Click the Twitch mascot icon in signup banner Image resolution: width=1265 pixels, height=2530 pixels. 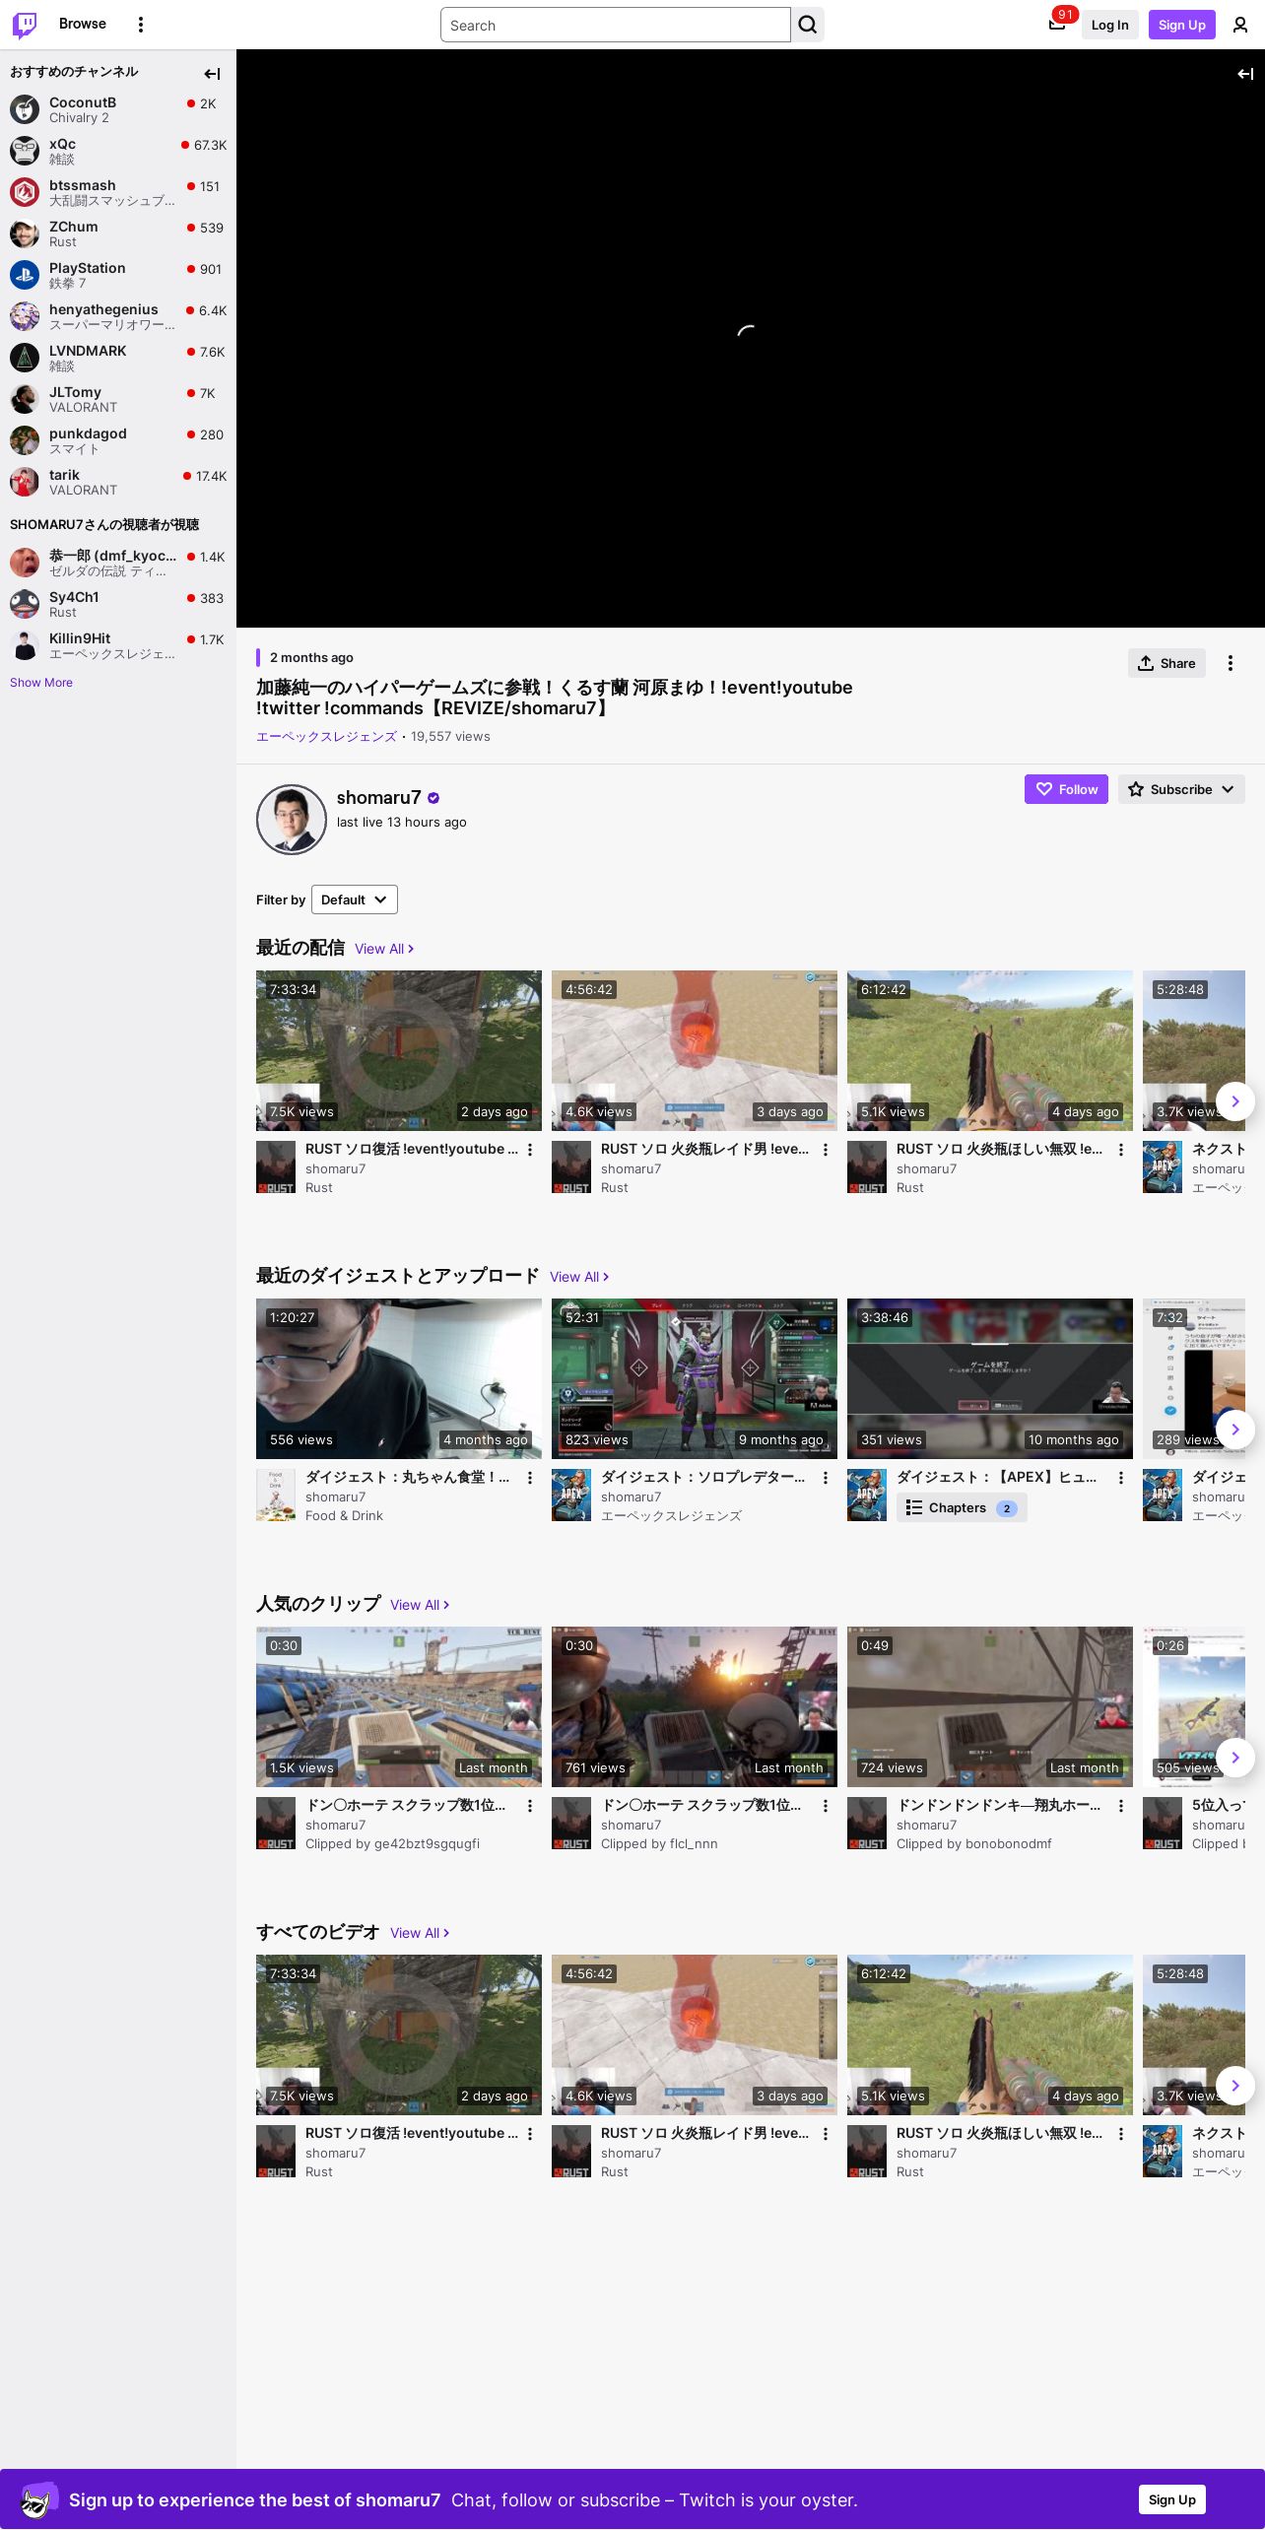[38, 2500]
